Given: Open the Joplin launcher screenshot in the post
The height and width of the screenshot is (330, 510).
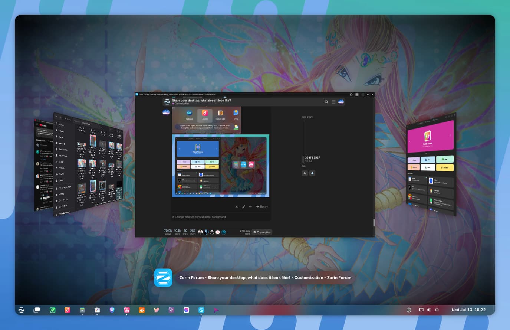Looking at the screenshot, I should click(207, 120).
